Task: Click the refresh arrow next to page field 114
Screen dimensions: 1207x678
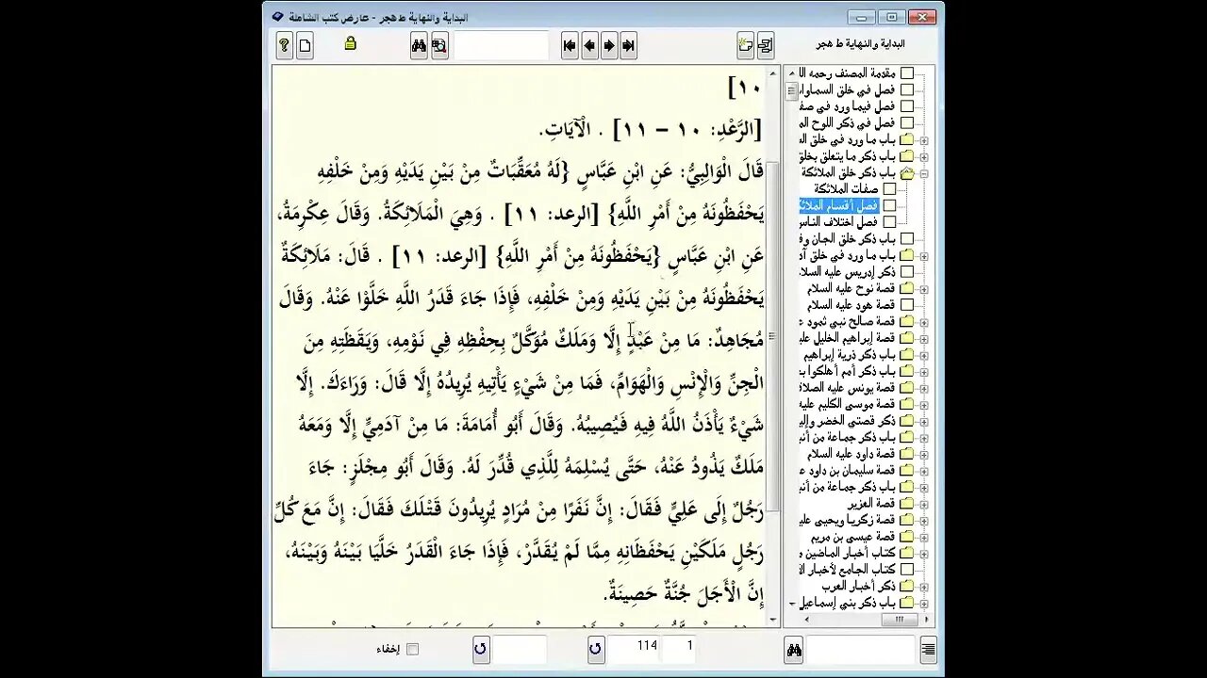Action: pos(595,649)
